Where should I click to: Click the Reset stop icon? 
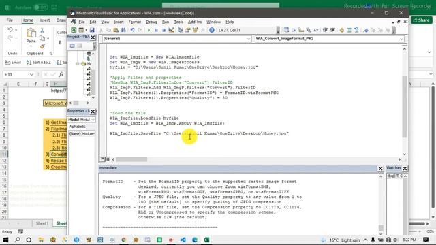coord(163,30)
